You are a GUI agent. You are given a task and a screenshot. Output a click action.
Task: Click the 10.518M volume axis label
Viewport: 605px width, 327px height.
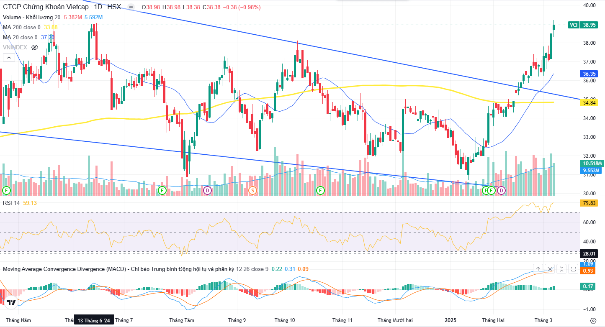coord(592,163)
